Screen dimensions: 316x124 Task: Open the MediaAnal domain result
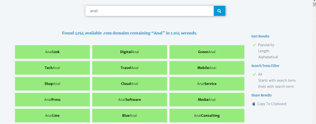point(207,100)
